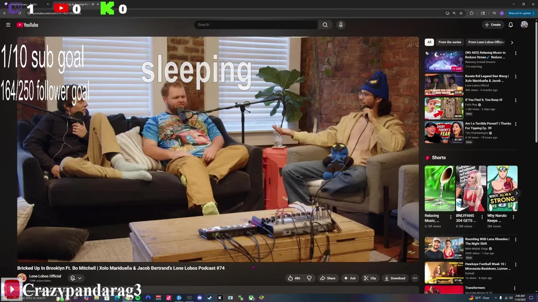The height and width of the screenshot is (302, 538).
Task: Open the 56°F Clear weather widget
Action: click(478, 298)
